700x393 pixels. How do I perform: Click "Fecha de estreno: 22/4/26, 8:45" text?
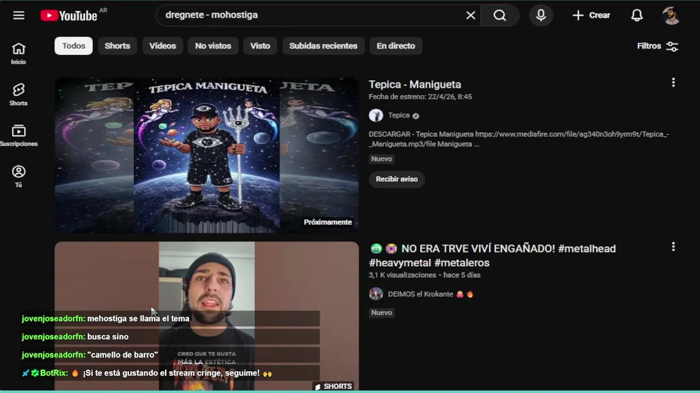click(420, 97)
